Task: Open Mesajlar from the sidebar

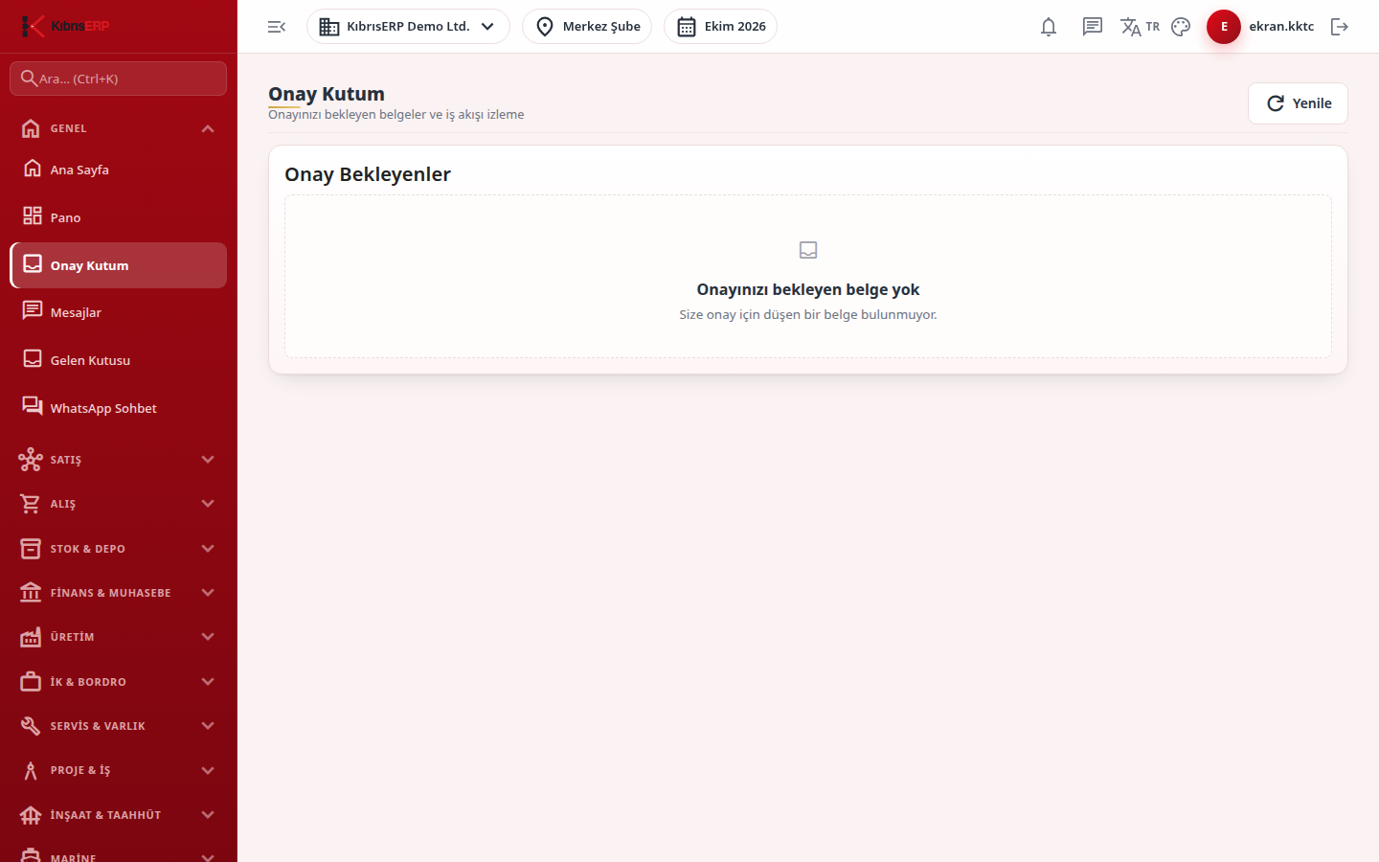Action: pos(119,312)
